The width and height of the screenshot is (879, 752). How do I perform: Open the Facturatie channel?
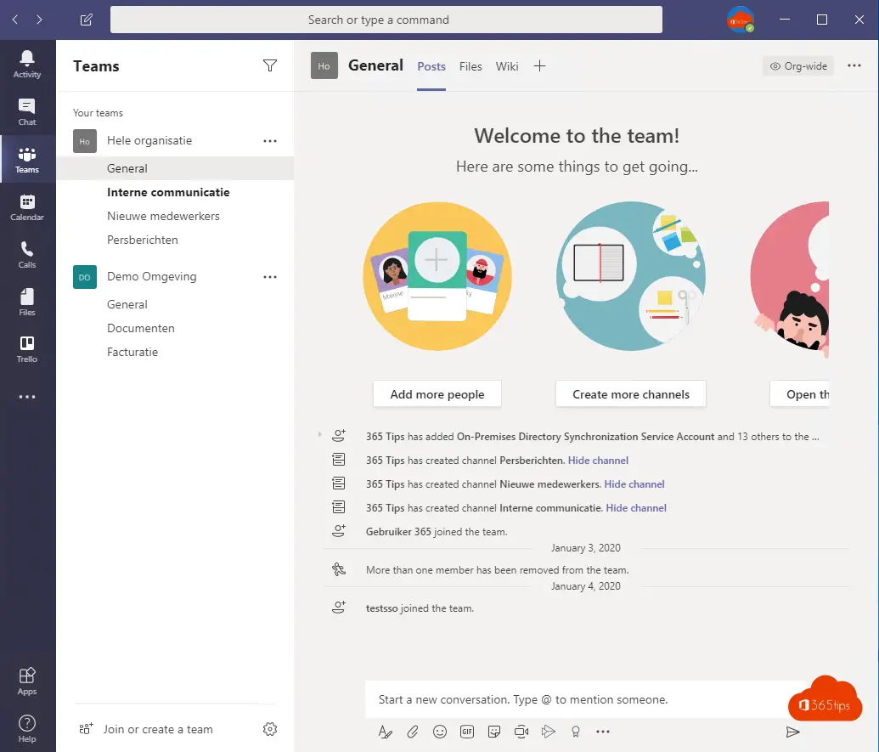(175, 352)
